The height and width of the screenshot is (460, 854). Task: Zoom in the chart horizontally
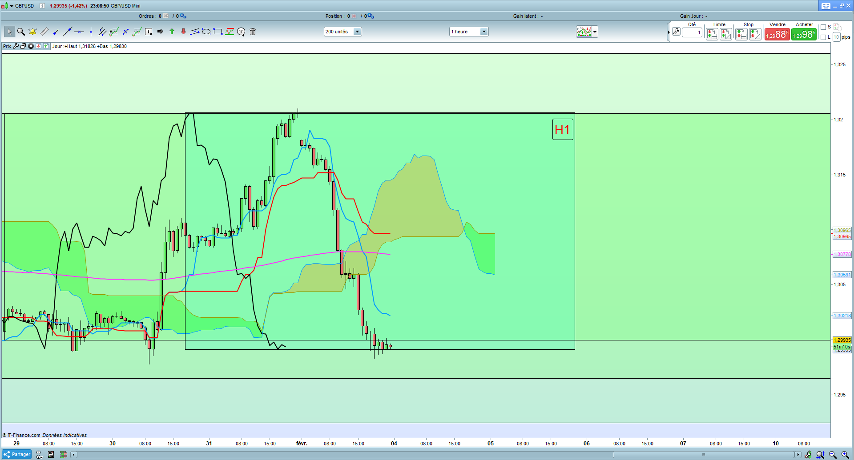pos(845,455)
